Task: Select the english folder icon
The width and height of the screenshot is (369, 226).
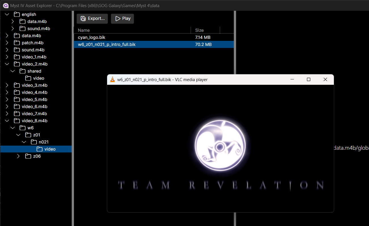Action: [17, 14]
